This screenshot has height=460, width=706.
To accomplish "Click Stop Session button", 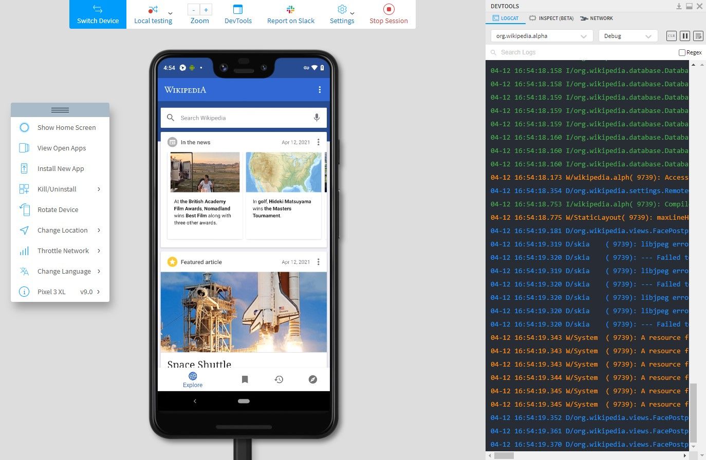I will pyautogui.click(x=388, y=14).
